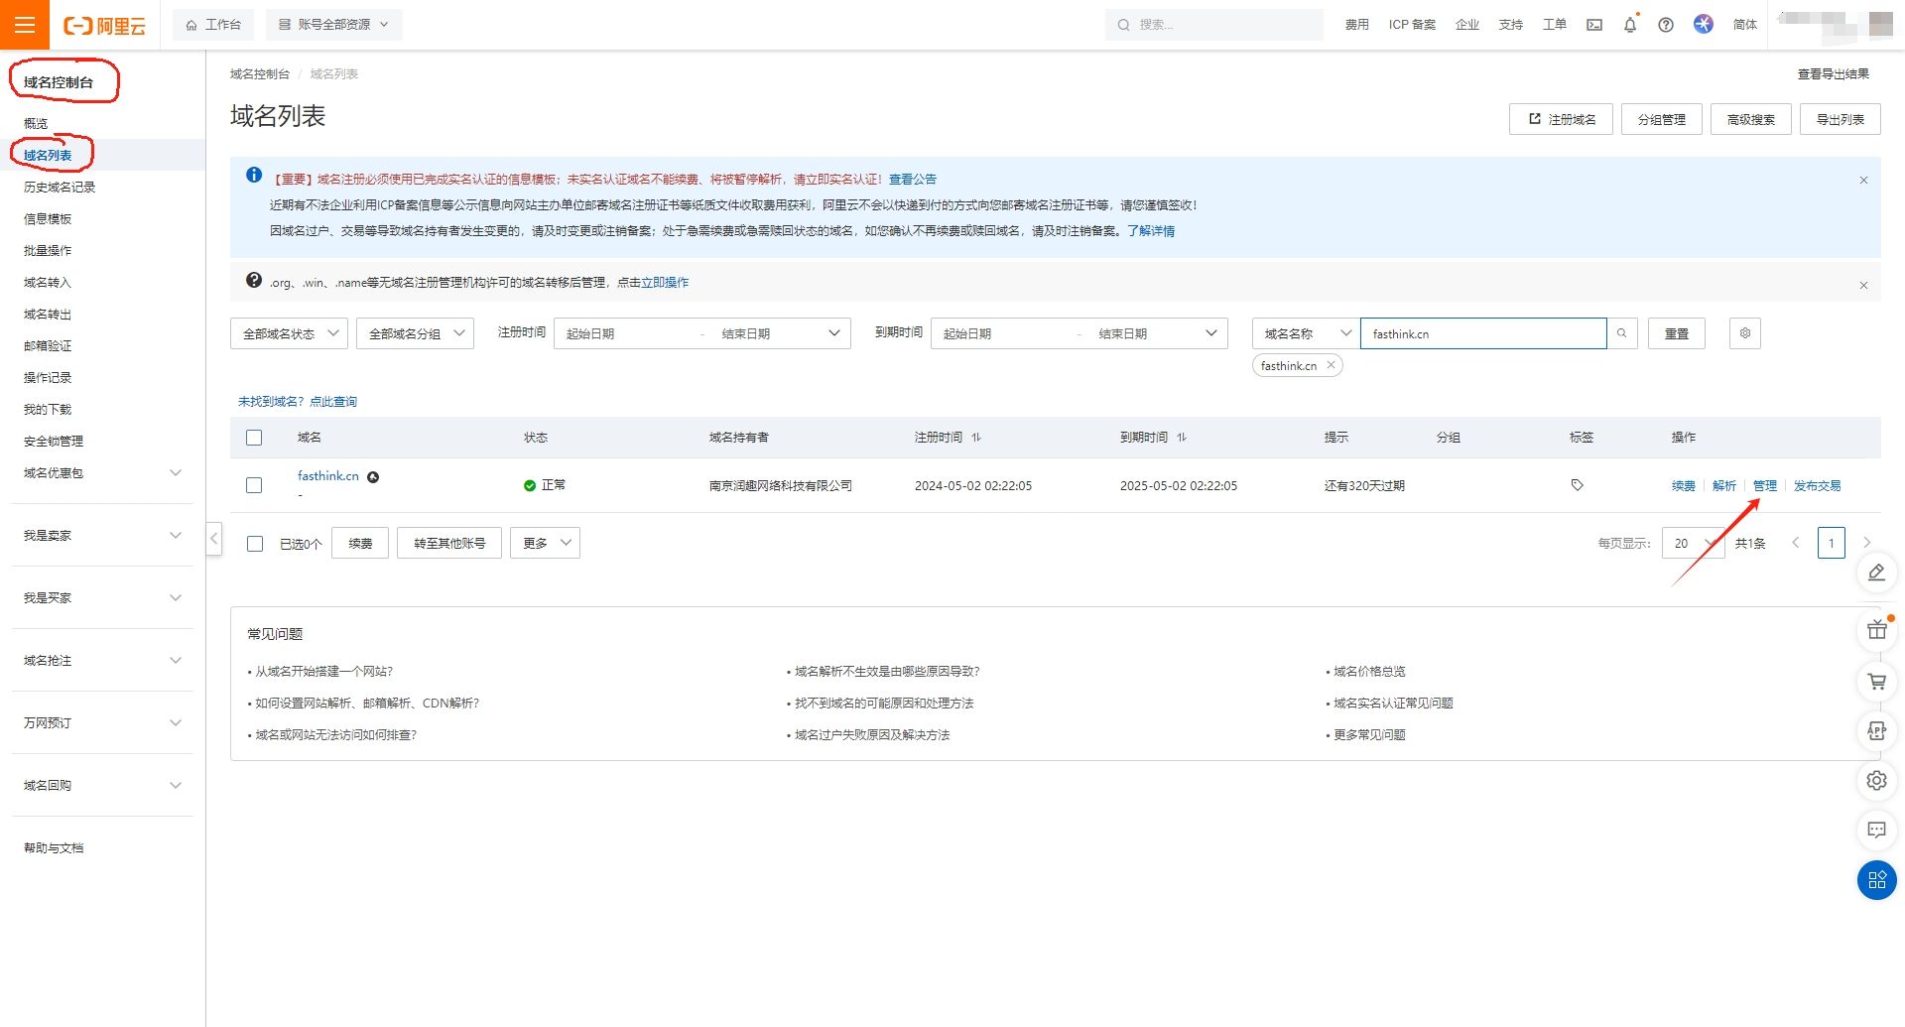The height and width of the screenshot is (1027, 1905).
Task: Open Cloud Shell terminal icon
Action: click(x=1594, y=25)
